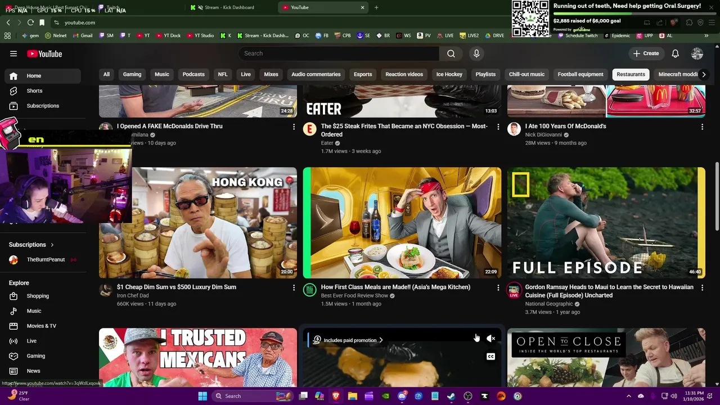Show hidden bookmarks overflow chevron

[706, 35]
